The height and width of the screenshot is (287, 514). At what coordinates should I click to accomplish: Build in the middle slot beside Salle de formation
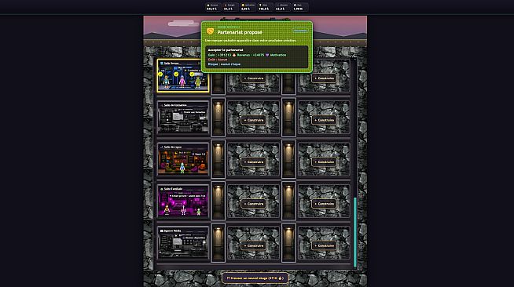point(254,120)
